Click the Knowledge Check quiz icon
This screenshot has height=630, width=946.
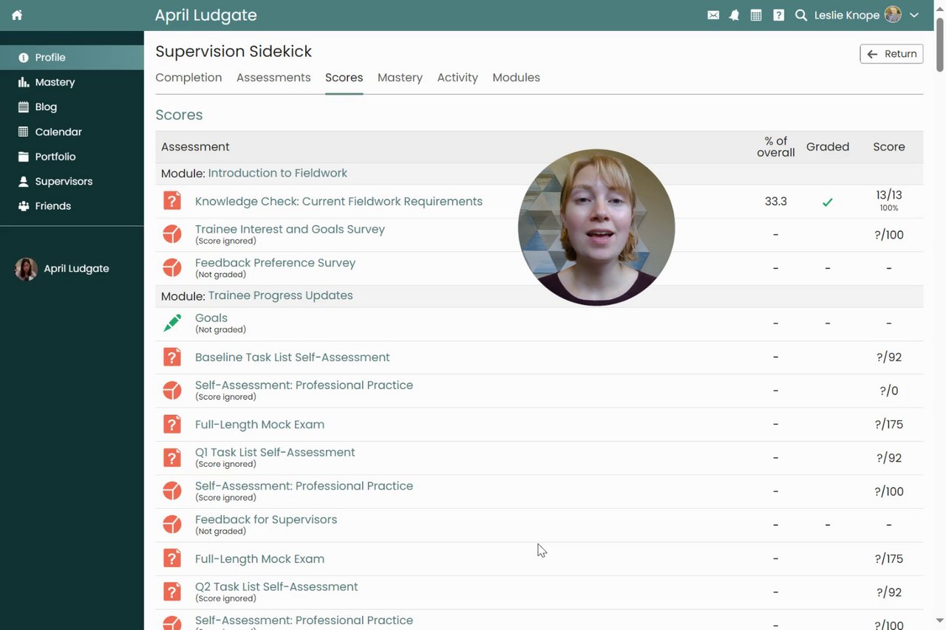tap(172, 201)
